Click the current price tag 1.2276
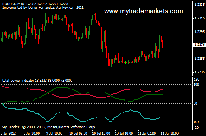The image size is (206, 136). point(200,45)
